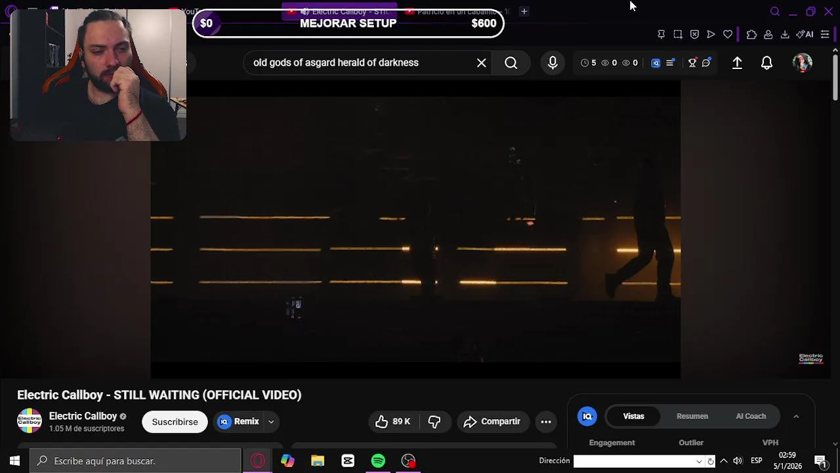Open Windows notification center icon
The height and width of the screenshot is (473, 840).
[x=820, y=461]
